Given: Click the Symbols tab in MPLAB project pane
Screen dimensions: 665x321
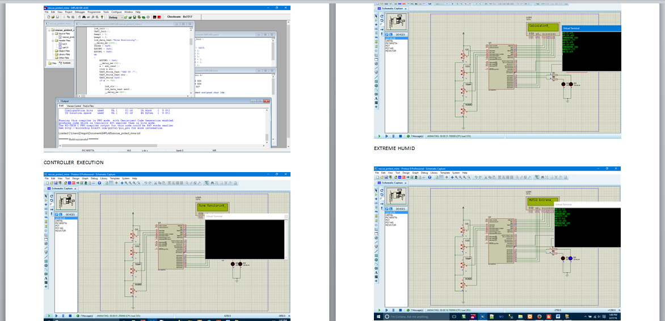Looking at the screenshot, I should tap(65, 63).
